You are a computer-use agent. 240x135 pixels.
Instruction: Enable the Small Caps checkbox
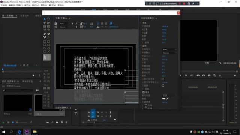click(163, 79)
